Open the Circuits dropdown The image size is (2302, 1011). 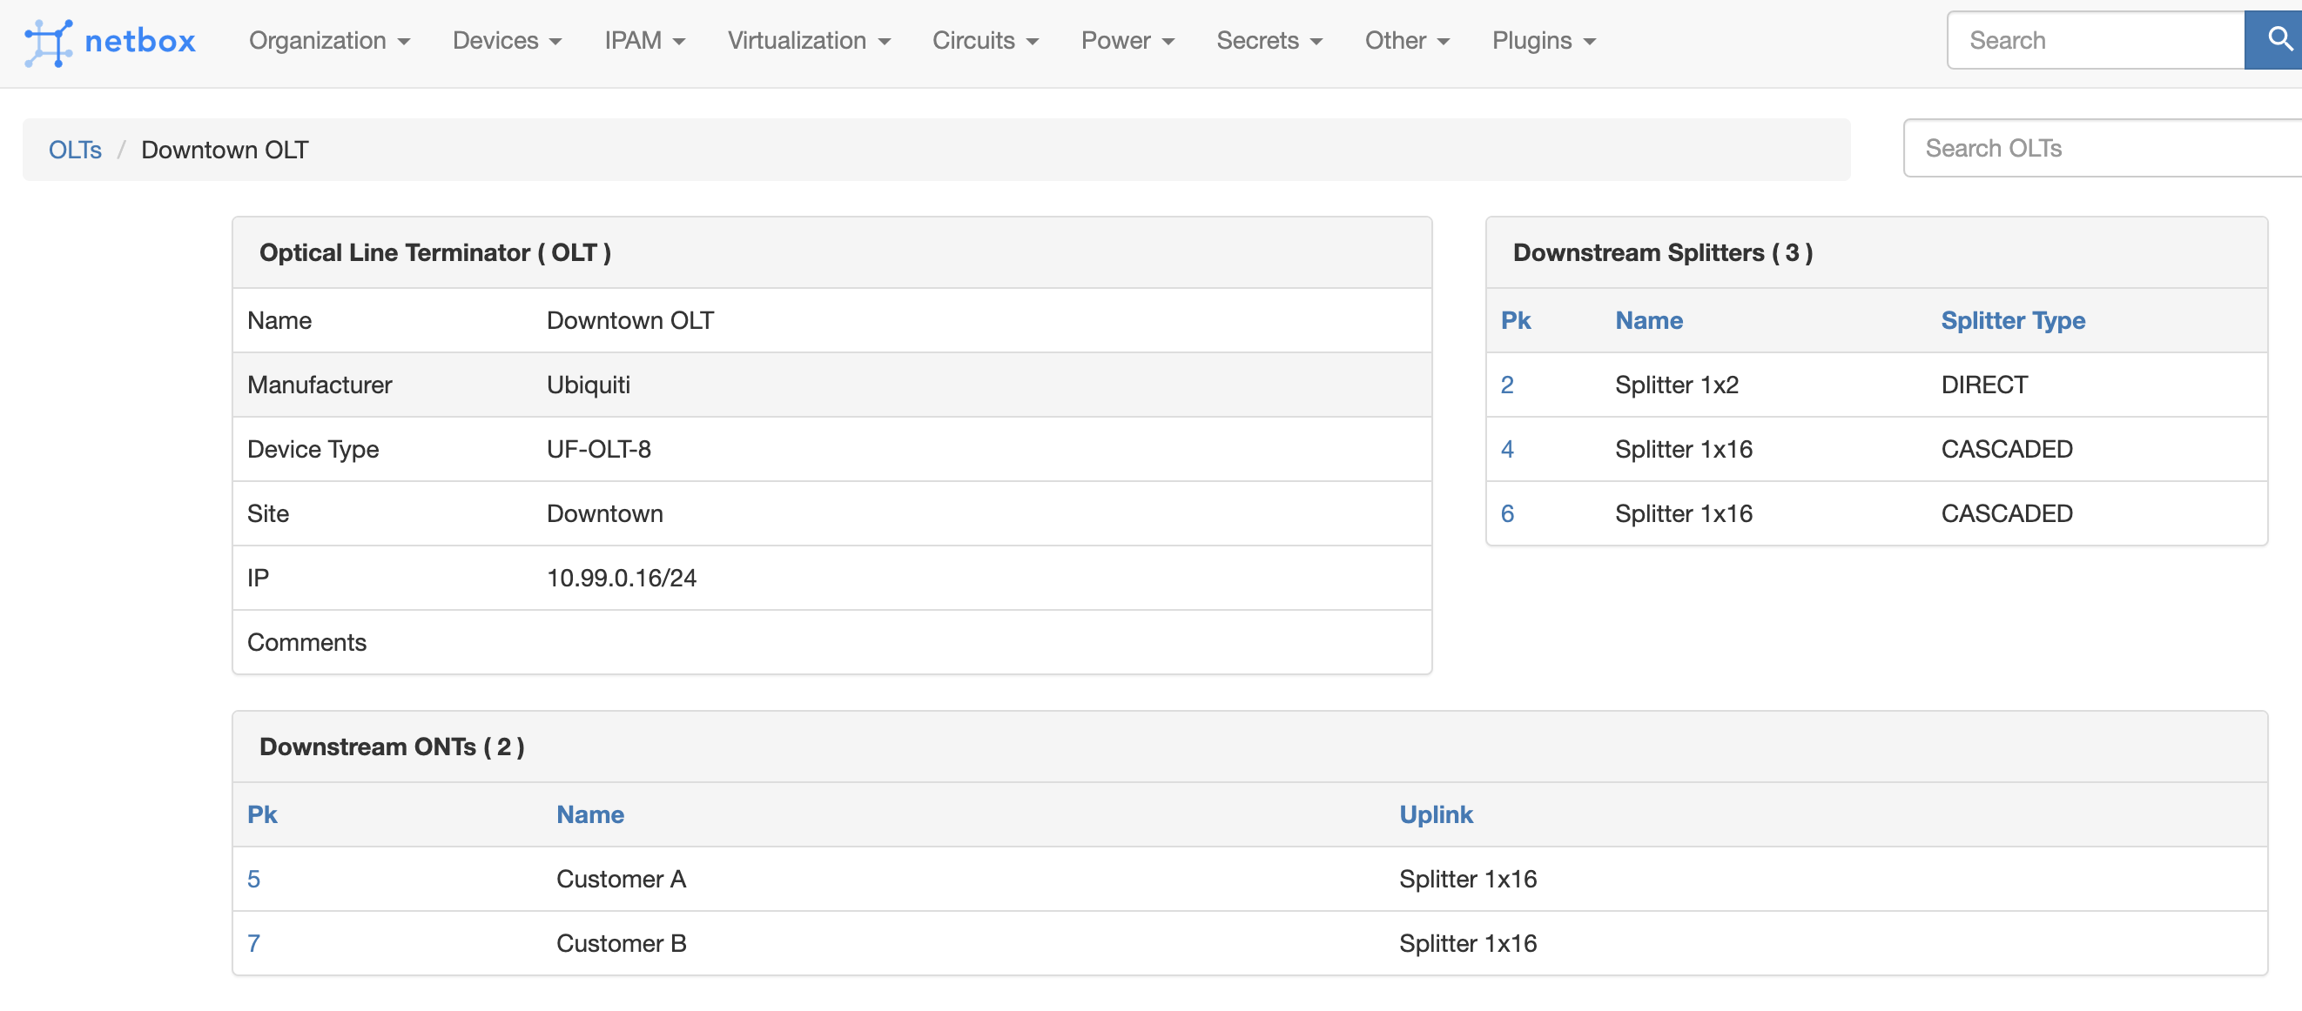985,41
